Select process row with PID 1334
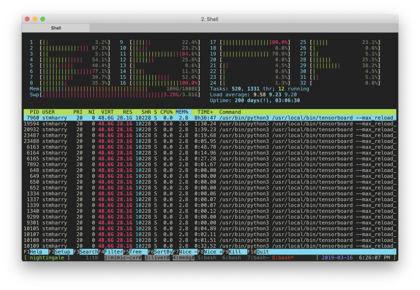Screen dimensions: 420x290 coord(210,194)
